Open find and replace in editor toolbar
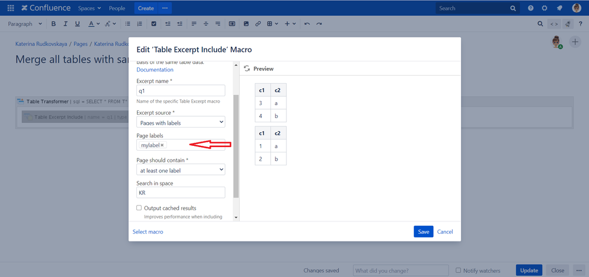 pyautogui.click(x=540, y=24)
